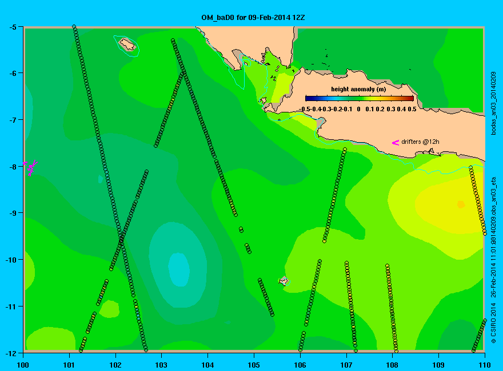Click the y-axis label -5
503x371 pixels.
click(x=12, y=27)
